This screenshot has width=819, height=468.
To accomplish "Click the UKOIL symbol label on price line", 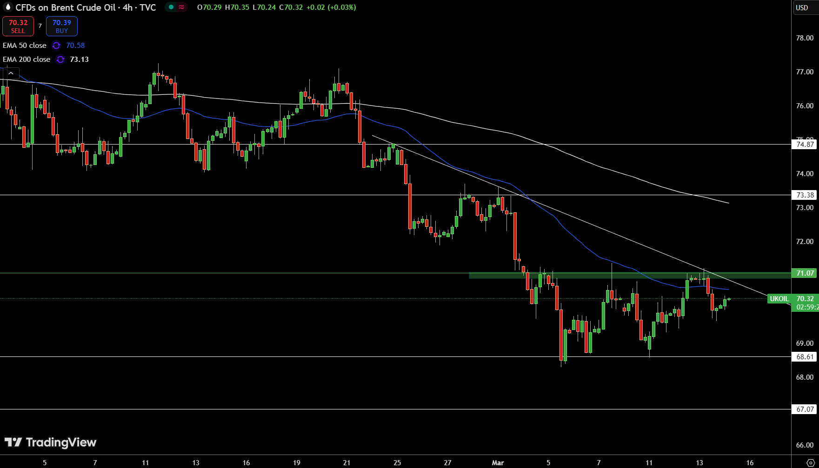I will click(779, 299).
